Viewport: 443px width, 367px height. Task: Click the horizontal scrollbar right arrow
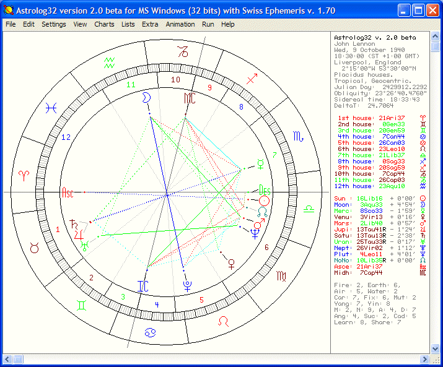[424, 360]
